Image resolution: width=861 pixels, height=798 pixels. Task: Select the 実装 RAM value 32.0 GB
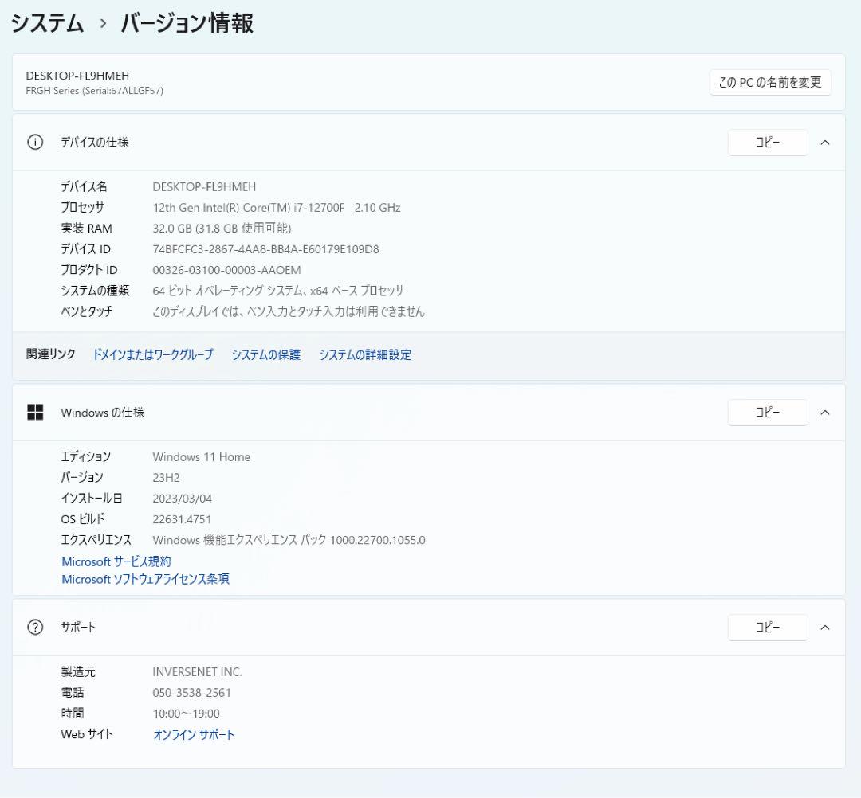tap(222, 228)
